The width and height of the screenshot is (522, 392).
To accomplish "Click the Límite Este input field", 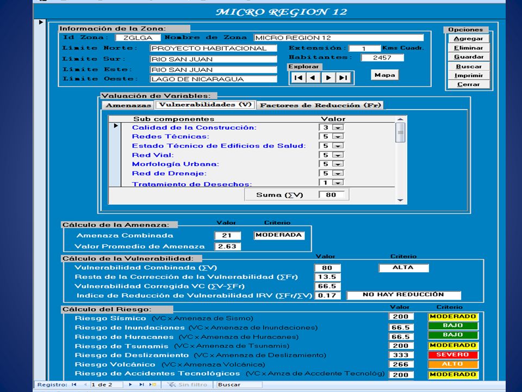I will point(213,70).
